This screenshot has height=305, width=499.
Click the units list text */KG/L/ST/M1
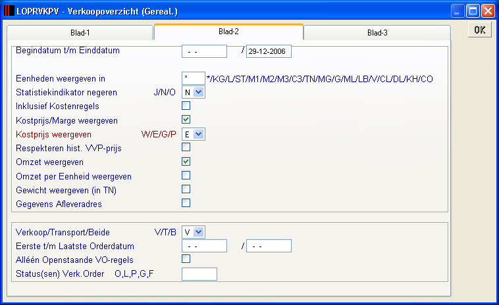click(x=320, y=79)
